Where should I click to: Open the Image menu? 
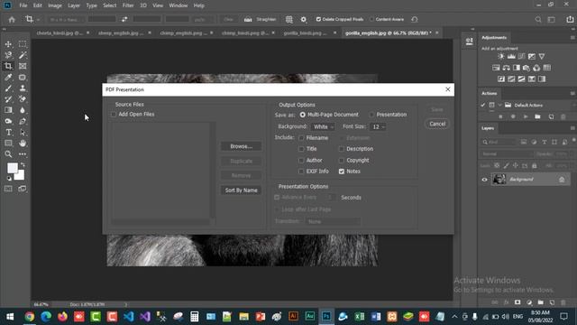click(x=55, y=5)
